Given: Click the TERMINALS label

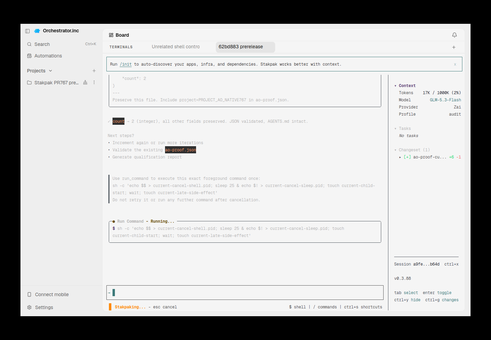Looking at the screenshot, I should click(x=121, y=47).
